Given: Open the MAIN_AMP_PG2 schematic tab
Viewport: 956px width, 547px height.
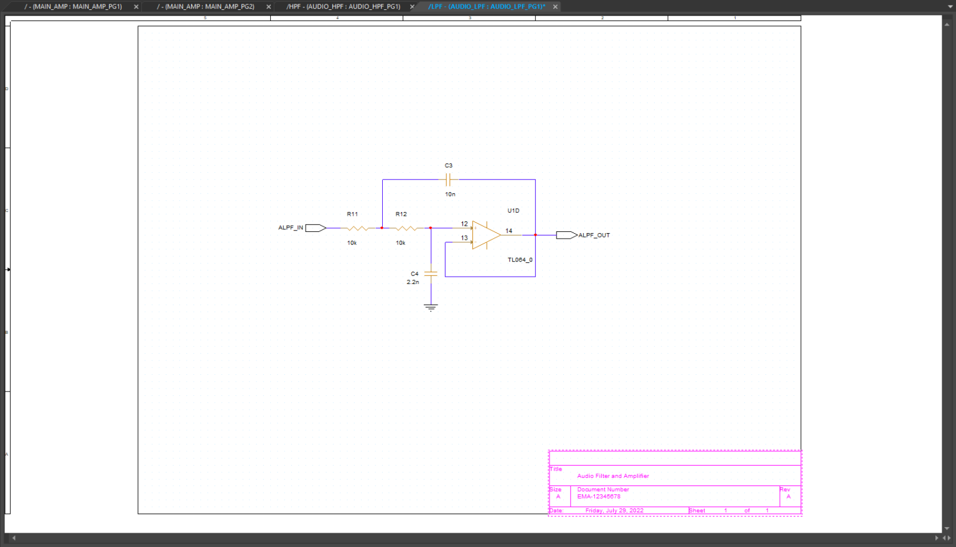Looking at the screenshot, I should [206, 7].
